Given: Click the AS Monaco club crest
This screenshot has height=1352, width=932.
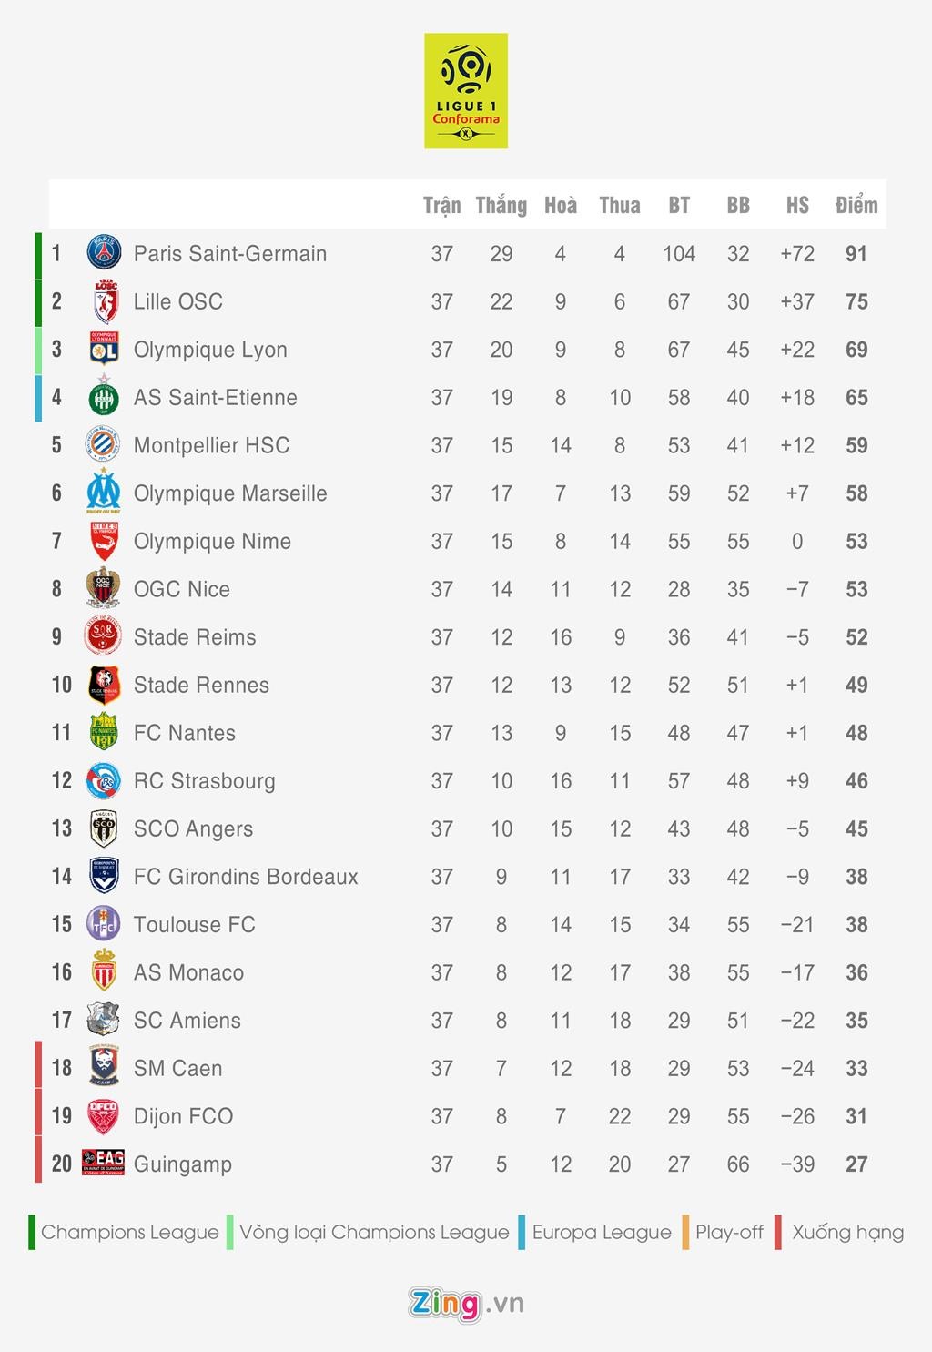Looking at the screenshot, I should point(105,972).
